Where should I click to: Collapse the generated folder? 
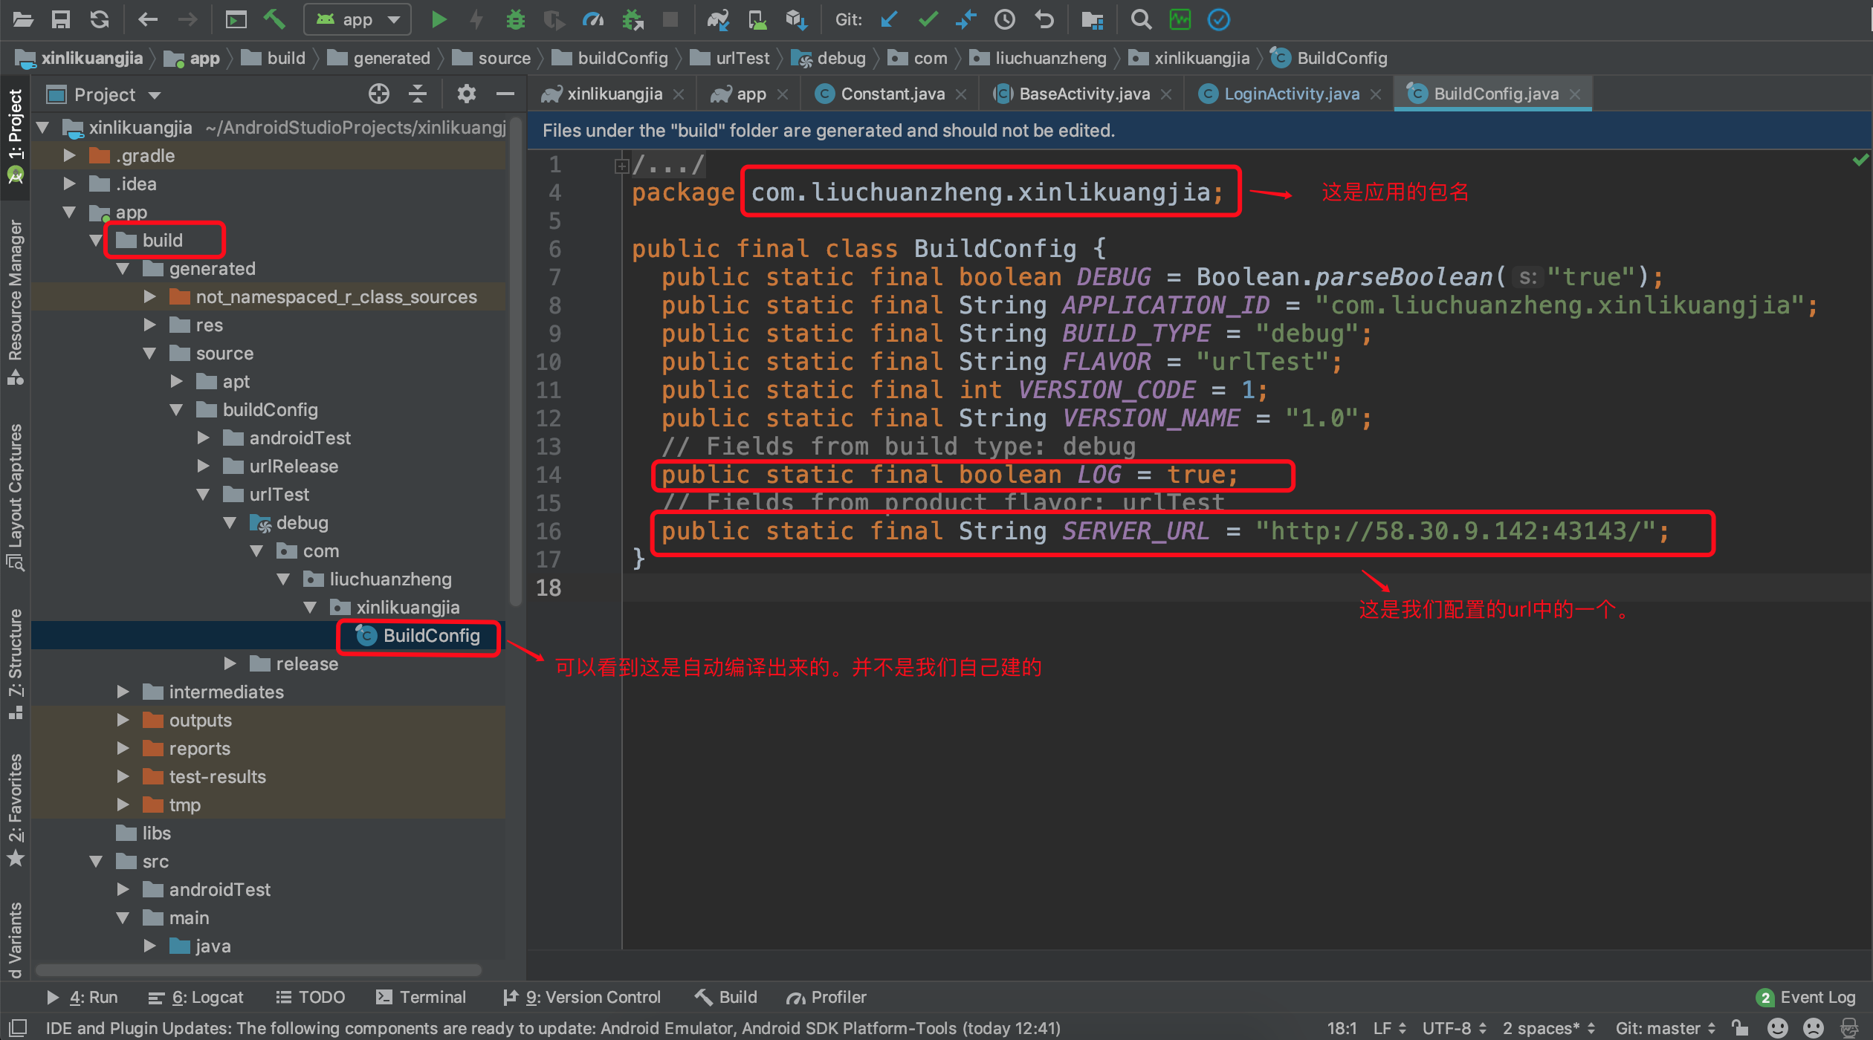(x=123, y=269)
